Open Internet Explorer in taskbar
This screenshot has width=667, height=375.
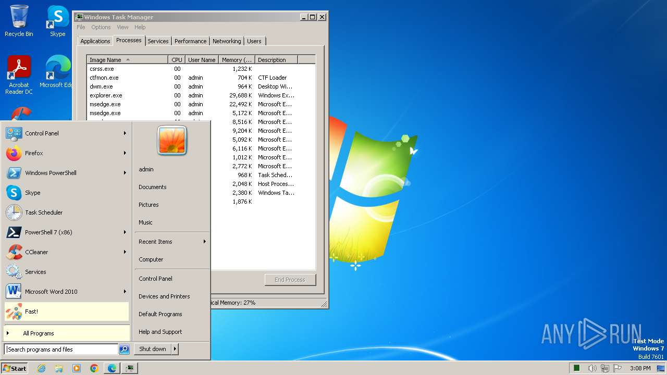pyautogui.click(x=41, y=368)
